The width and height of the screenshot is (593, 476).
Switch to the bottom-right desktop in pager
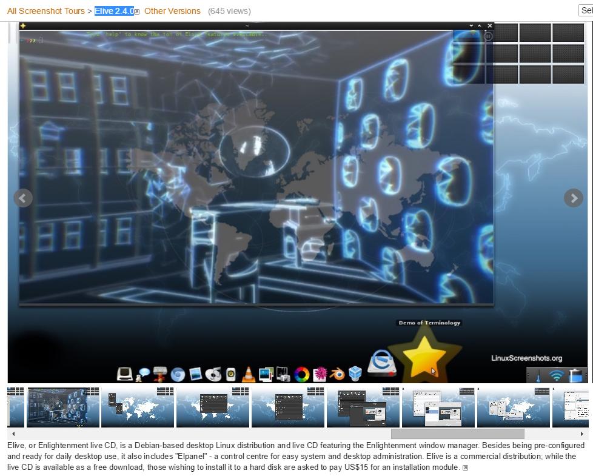click(568, 74)
